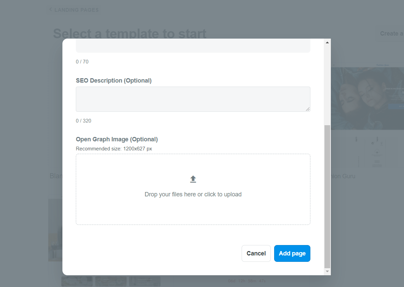Confirm with the Add page button
This screenshot has height=287, width=404.
pos(292,253)
